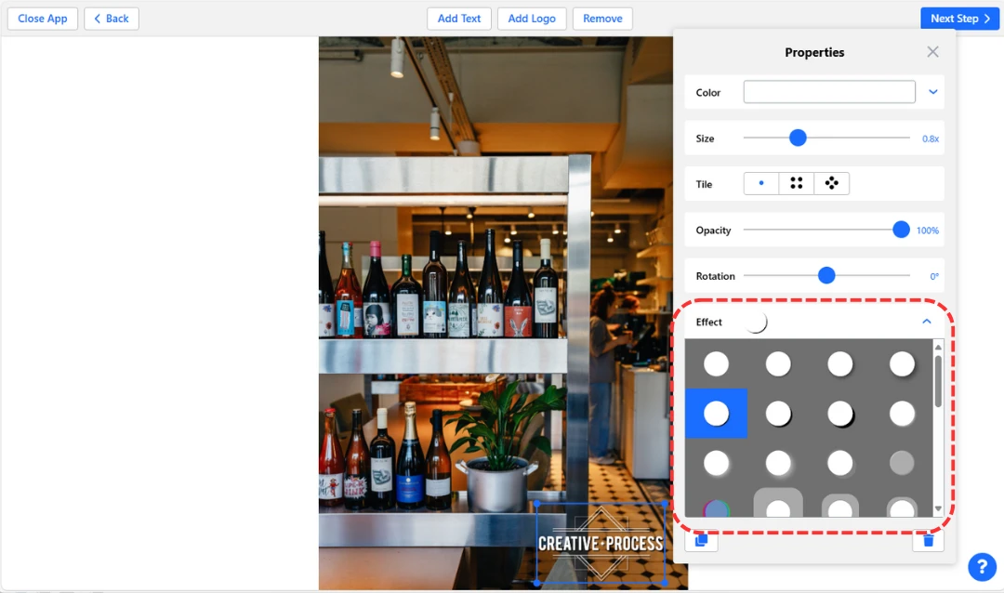The width and height of the screenshot is (1004, 593).
Task: Select the single-dot Tile option
Action: 761,184
